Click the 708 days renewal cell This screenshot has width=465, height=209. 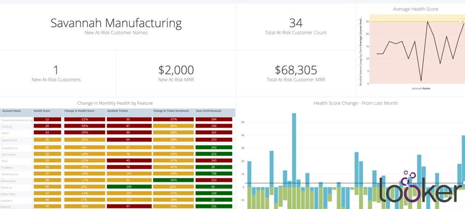coord(213,173)
